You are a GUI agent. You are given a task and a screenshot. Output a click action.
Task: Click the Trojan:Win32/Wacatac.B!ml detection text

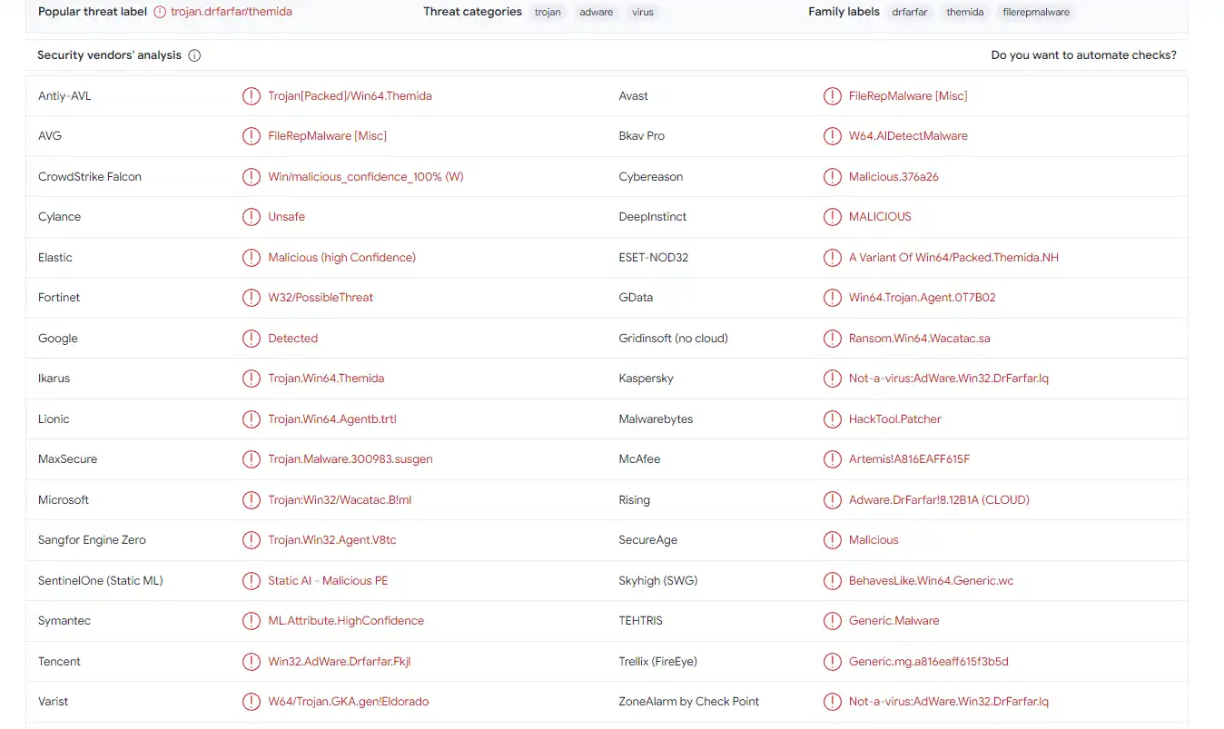point(340,500)
